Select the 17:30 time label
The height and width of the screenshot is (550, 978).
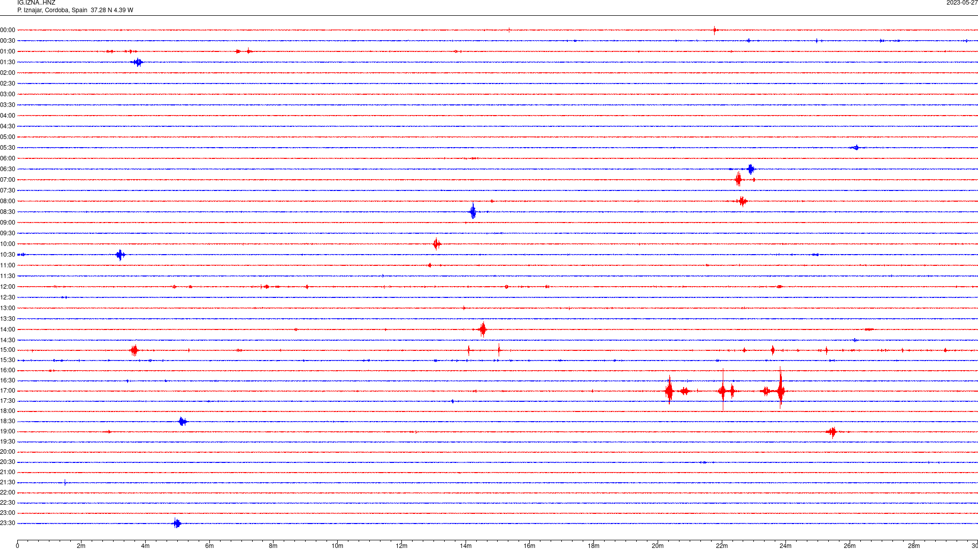8,401
